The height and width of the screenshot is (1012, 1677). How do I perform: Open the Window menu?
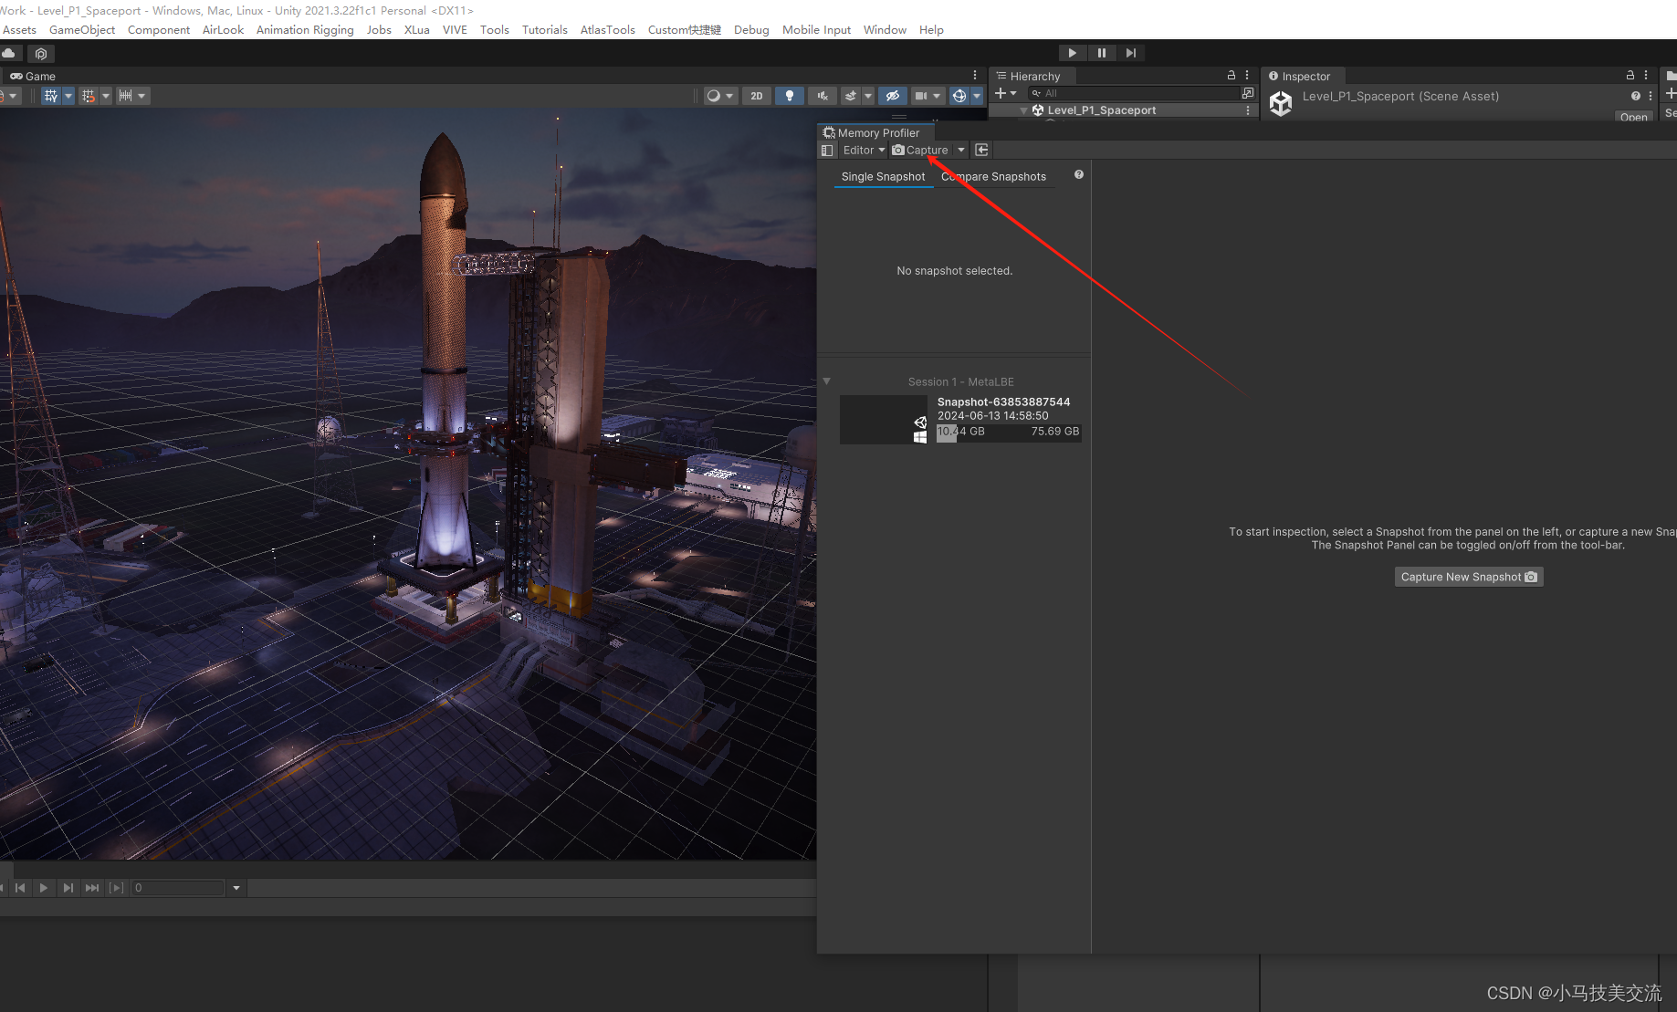point(884,29)
